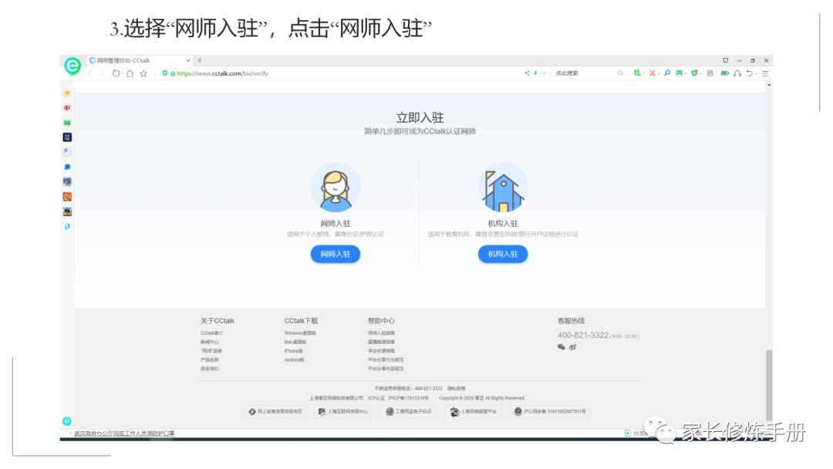Click 隐私政策 link in footer

coord(456,388)
